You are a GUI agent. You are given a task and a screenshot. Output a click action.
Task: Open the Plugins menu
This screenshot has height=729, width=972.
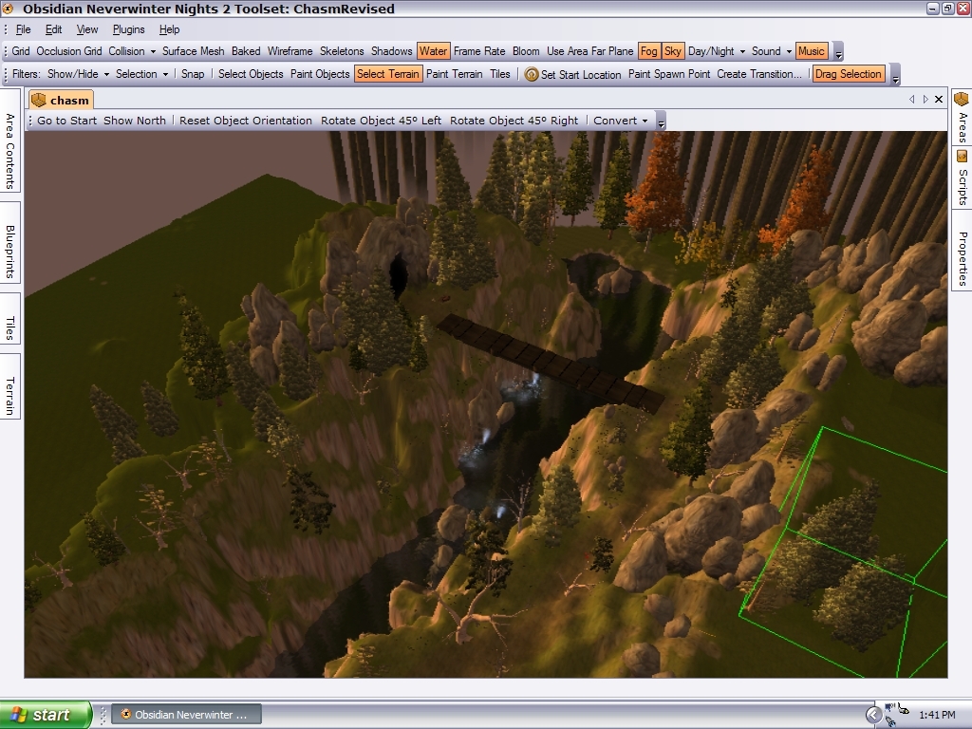128,29
